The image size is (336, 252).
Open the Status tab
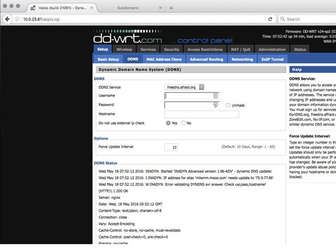[300, 49]
